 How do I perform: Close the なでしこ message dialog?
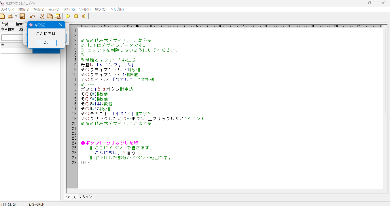pos(61,25)
